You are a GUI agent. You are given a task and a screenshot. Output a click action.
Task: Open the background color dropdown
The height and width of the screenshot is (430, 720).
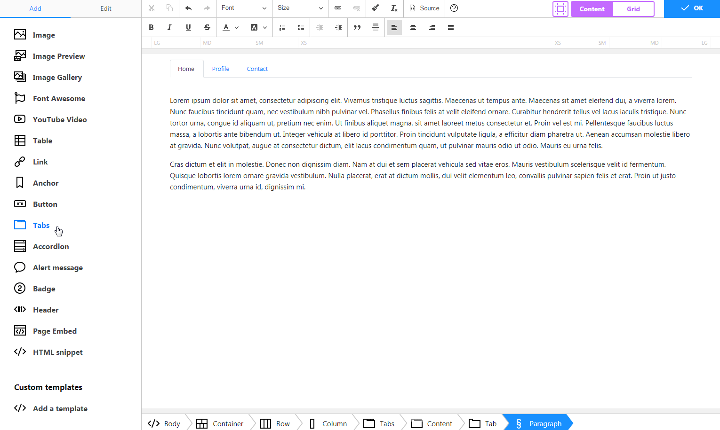(x=259, y=27)
